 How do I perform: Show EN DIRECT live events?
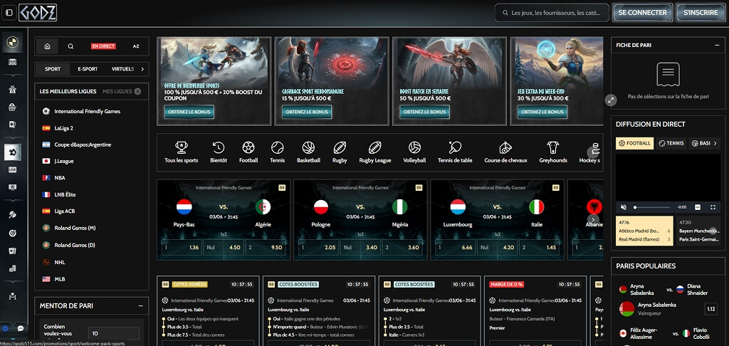click(103, 46)
